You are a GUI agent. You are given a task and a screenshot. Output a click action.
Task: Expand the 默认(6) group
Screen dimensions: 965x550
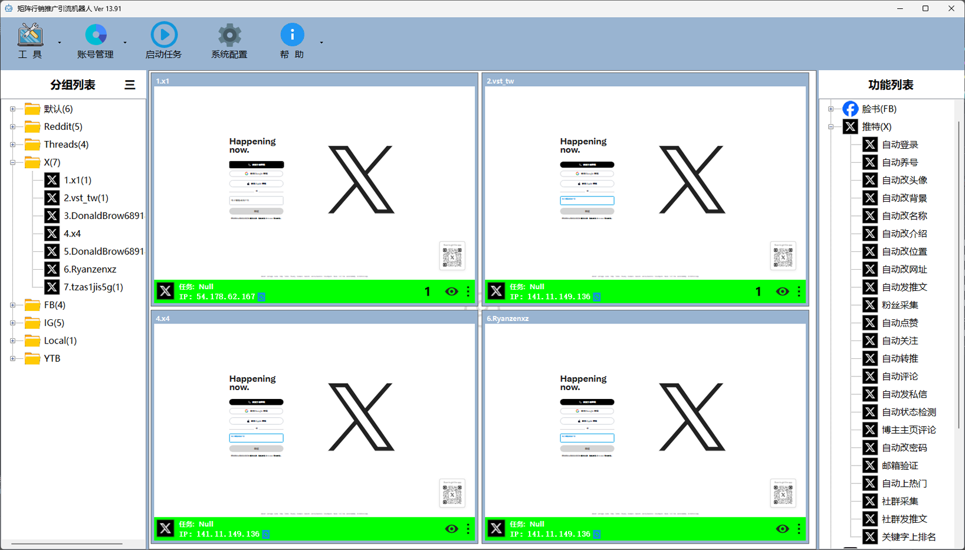point(12,109)
